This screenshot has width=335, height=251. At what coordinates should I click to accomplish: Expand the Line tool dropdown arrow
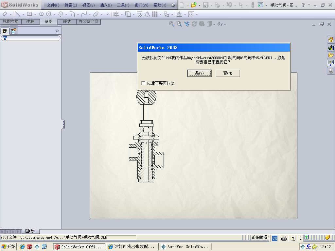(x=23, y=14)
